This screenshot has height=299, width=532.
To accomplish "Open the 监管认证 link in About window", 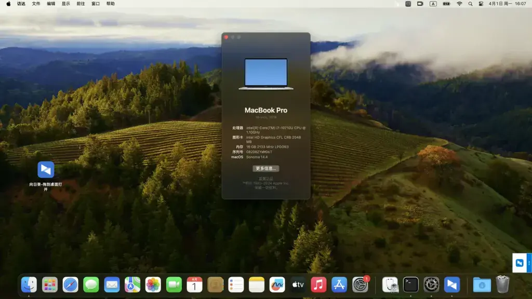I will [x=266, y=179].
